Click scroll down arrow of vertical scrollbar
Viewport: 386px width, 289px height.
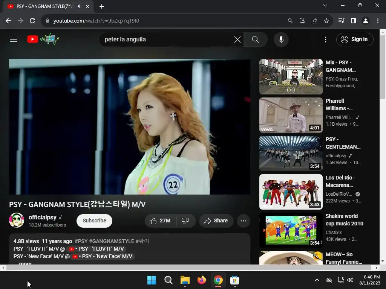pyautogui.click(x=383, y=261)
